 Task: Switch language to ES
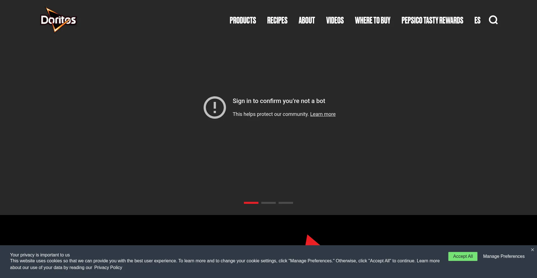point(477,20)
